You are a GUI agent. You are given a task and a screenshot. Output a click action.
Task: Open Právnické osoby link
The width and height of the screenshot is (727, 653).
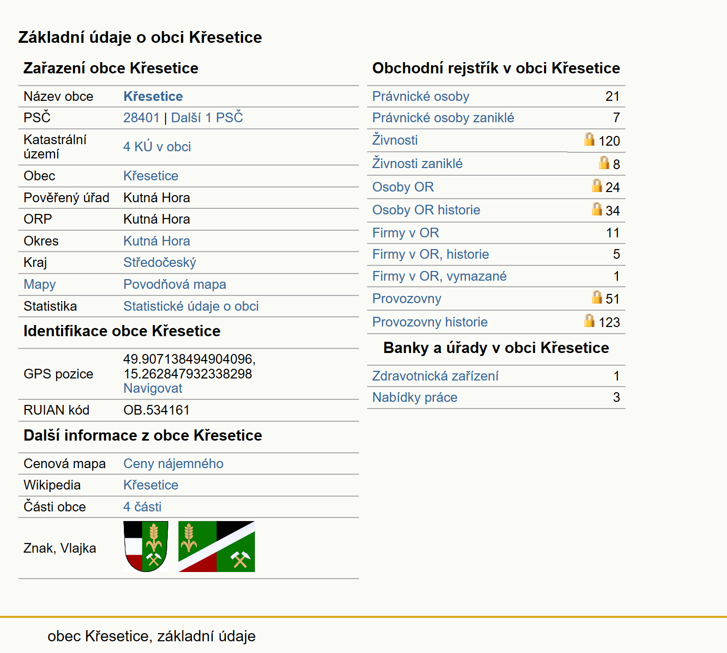pos(421,96)
